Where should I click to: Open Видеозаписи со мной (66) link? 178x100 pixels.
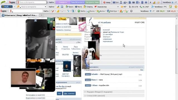coord(35,98)
